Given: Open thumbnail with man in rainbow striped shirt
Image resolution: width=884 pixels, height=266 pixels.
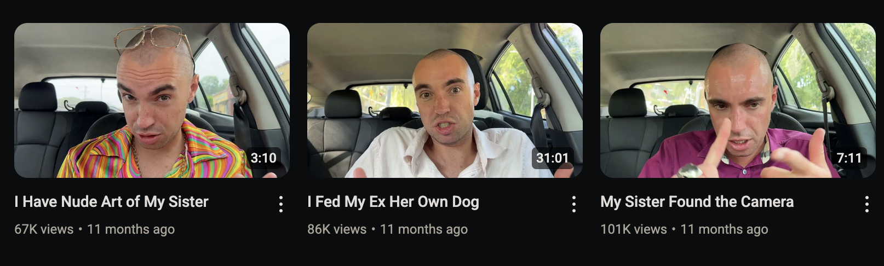Looking at the screenshot, I should pos(152,100).
